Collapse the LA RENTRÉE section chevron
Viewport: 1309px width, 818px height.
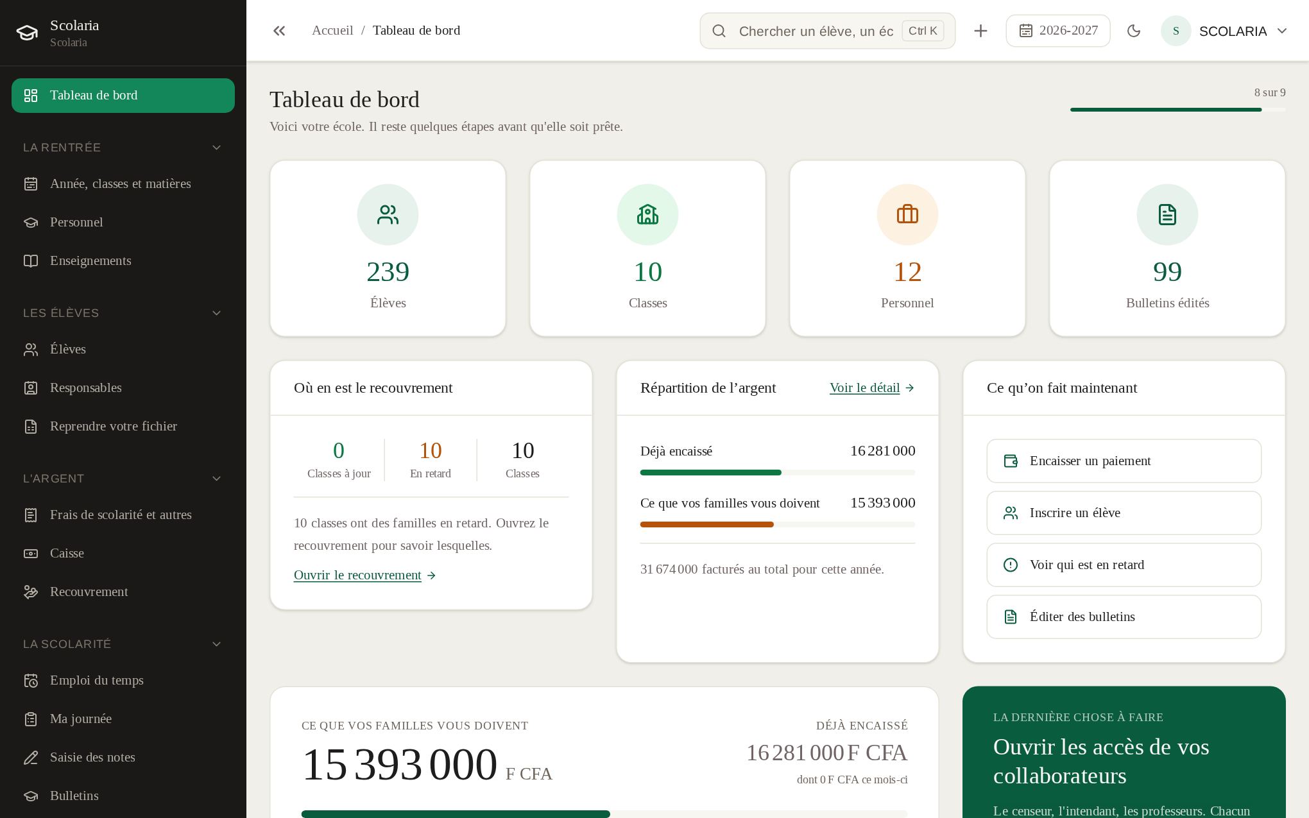tap(216, 148)
